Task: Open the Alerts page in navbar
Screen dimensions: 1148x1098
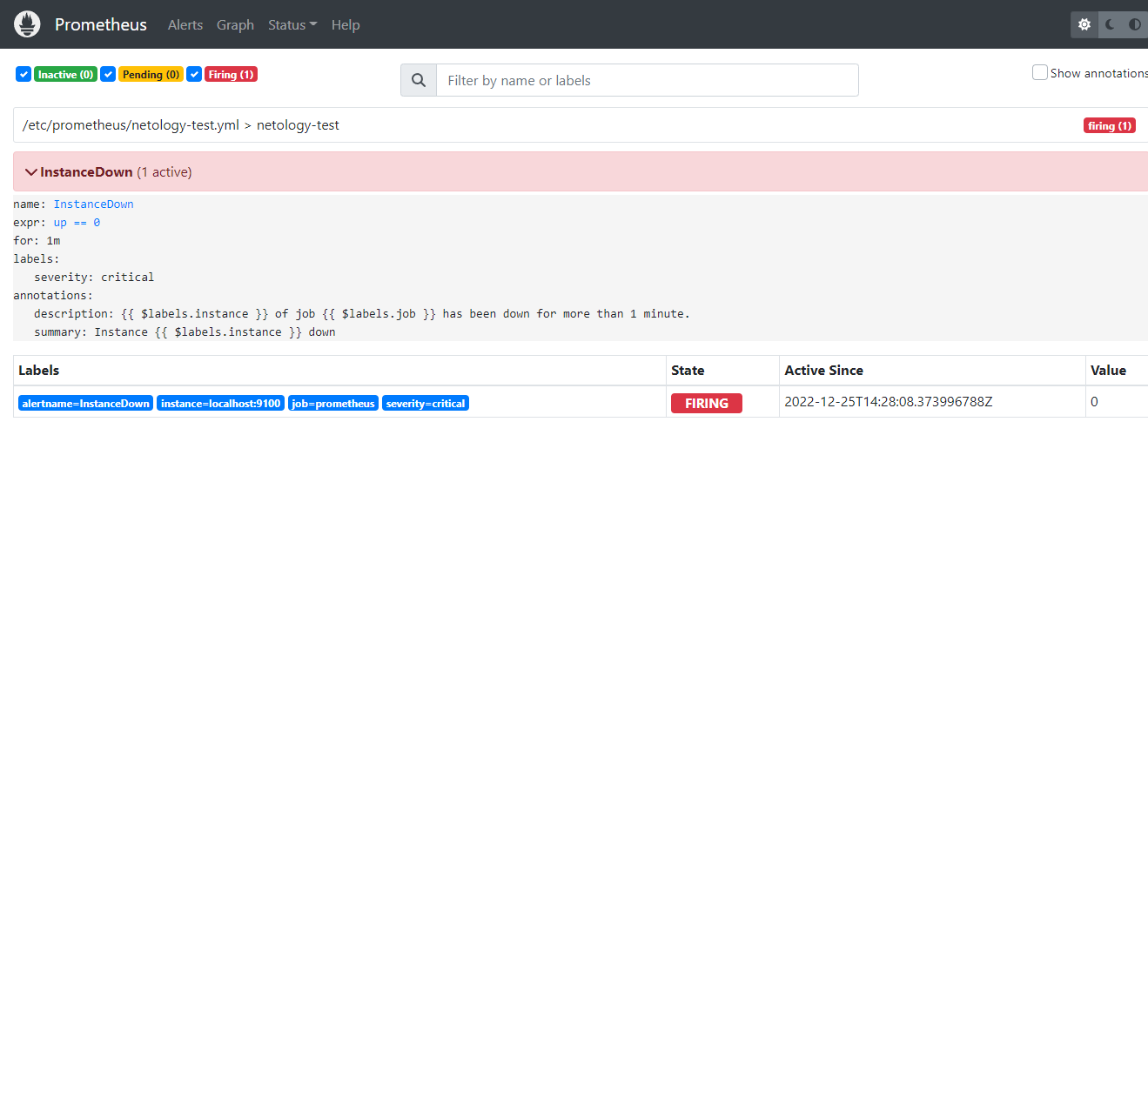Action: (x=185, y=25)
